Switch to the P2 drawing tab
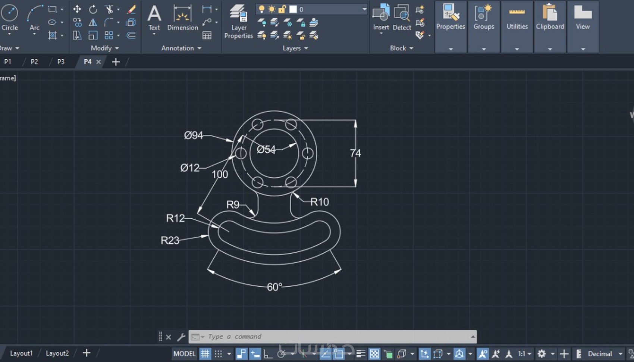Viewport: 634px width, 362px height. [x=34, y=62]
